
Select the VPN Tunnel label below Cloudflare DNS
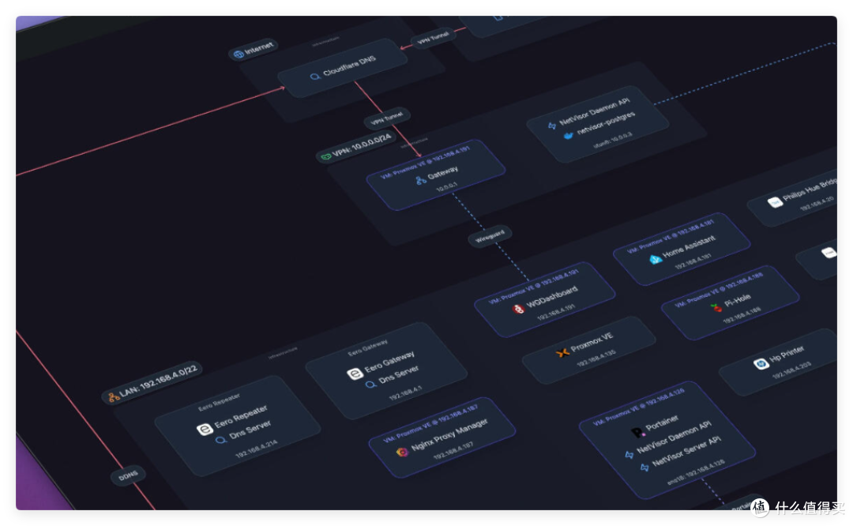click(x=387, y=118)
